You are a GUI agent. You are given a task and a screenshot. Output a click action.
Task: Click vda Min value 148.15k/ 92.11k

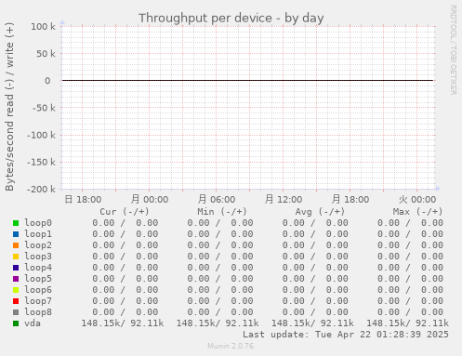click(x=218, y=323)
